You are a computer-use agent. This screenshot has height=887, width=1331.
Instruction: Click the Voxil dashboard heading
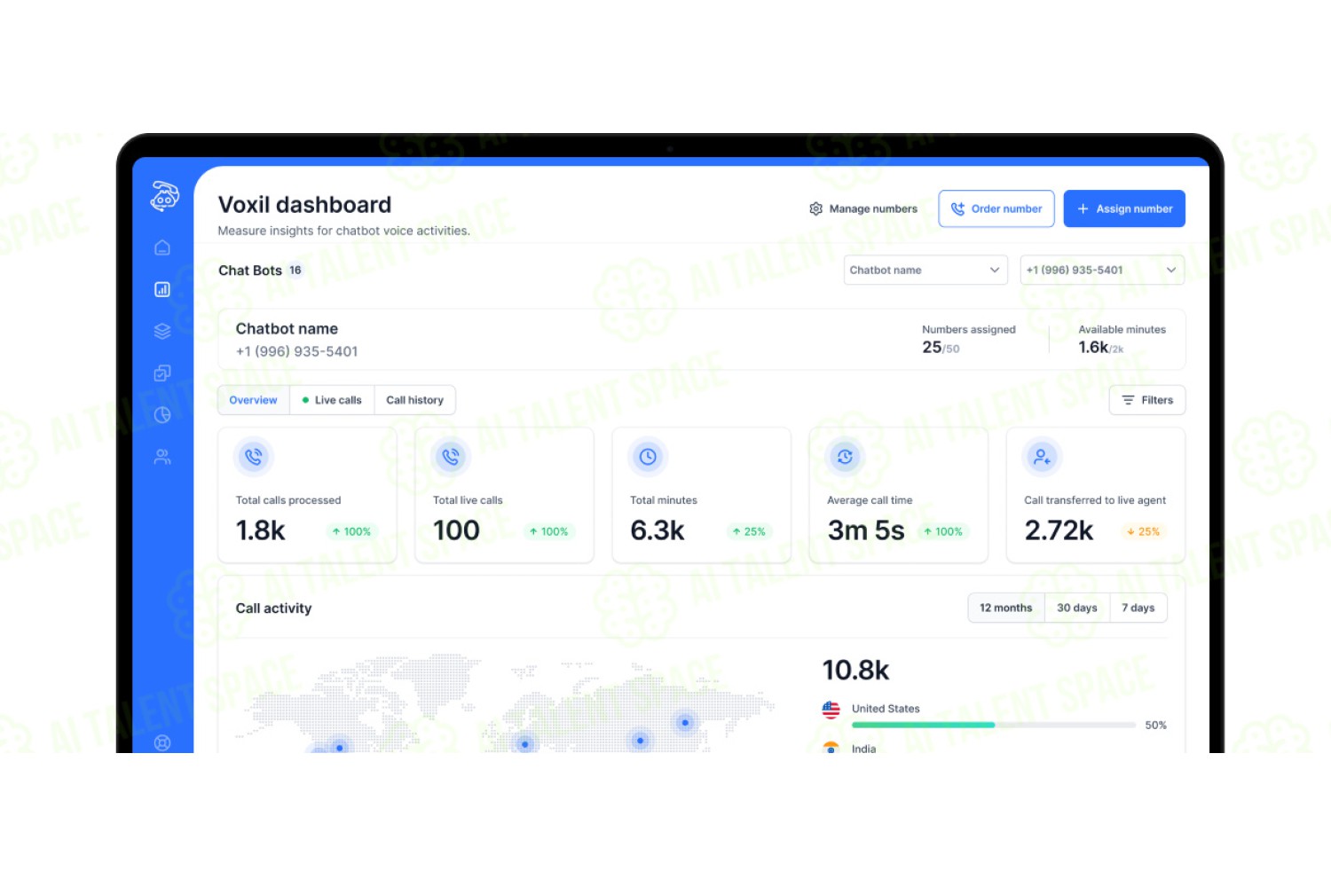pyautogui.click(x=304, y=205)
